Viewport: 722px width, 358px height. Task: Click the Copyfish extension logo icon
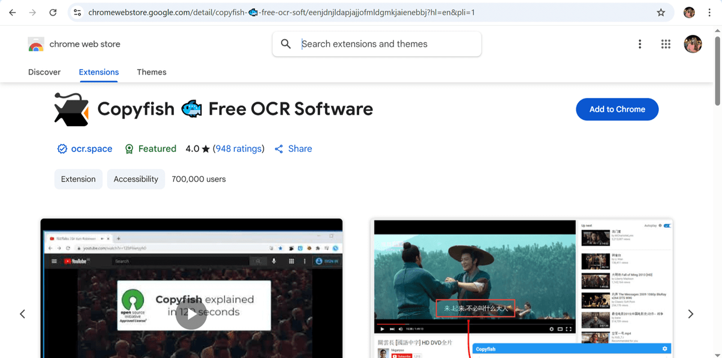71,109
